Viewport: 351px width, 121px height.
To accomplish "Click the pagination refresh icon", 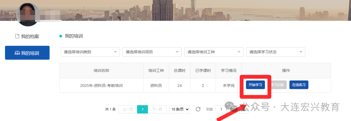I will click(198, 109).
